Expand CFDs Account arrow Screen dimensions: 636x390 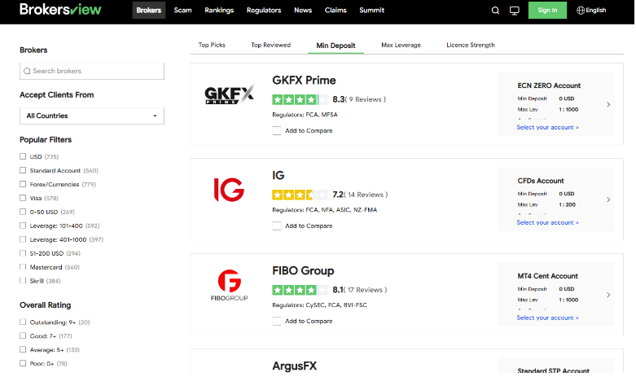click(x=608, y=199)
